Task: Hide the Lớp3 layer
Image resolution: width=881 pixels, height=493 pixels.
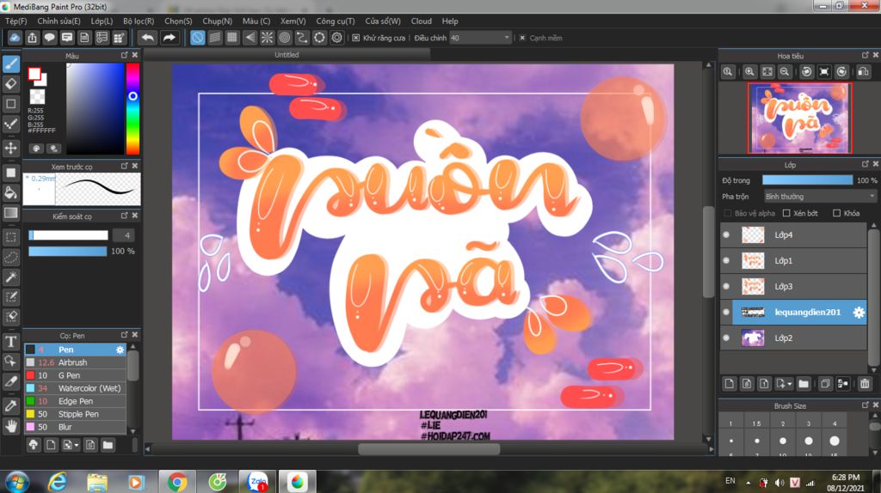Action: click(x=726, y=286)
